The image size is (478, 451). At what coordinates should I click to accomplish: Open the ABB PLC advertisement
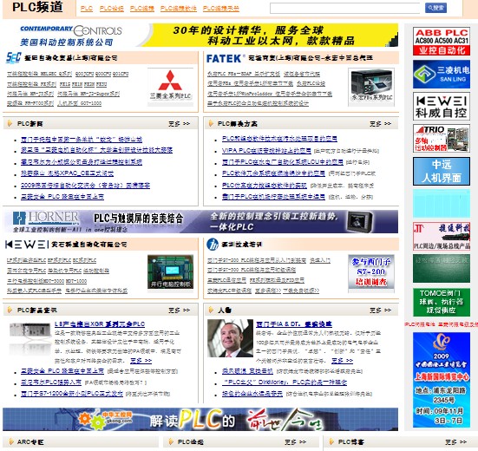441,41
